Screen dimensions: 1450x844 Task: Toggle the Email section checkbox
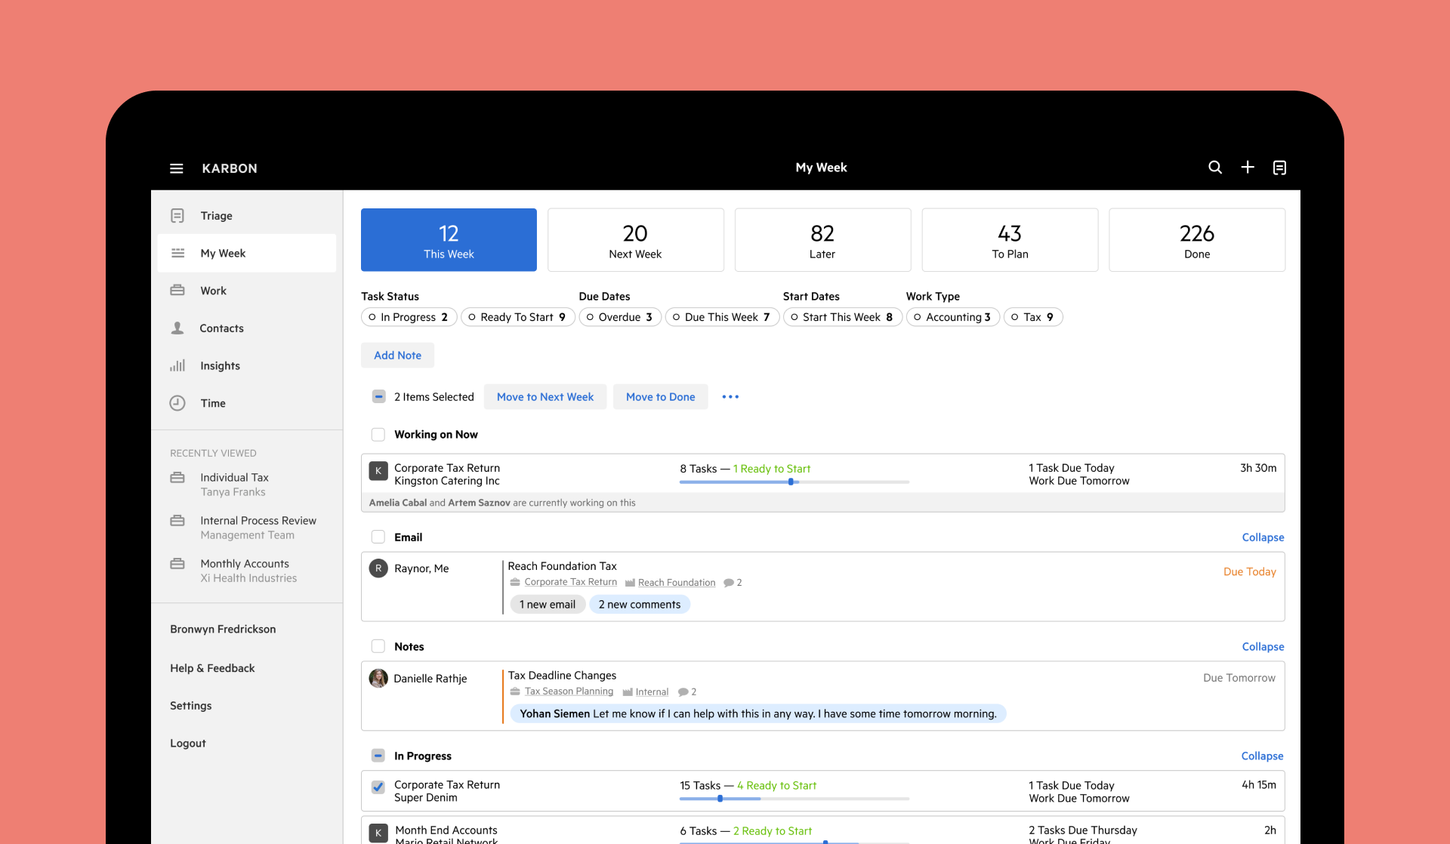pyautogui.click(x=378, y=537)
